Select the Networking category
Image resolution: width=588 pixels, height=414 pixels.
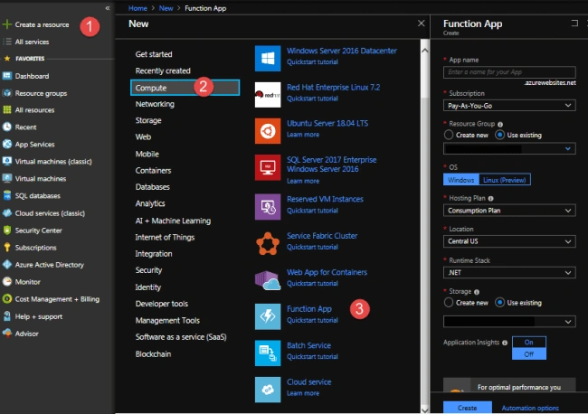tap(155, 104)
